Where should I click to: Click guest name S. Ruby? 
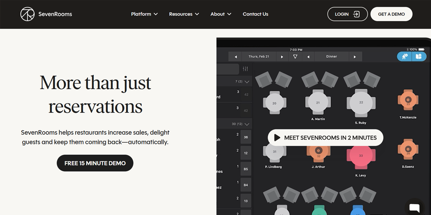pos(361,123)
